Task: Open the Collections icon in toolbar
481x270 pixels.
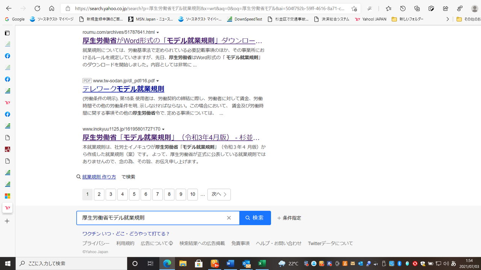Action: point(417,8)
